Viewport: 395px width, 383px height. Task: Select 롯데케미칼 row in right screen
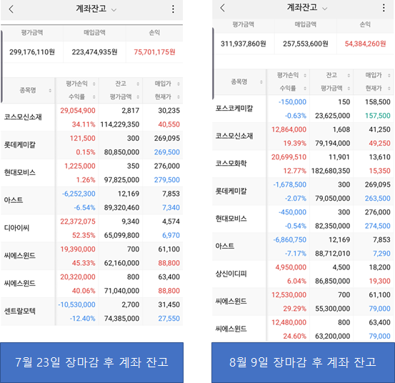coord(303,191)
